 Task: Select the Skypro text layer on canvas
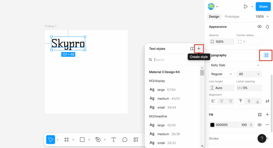(68, 43)
